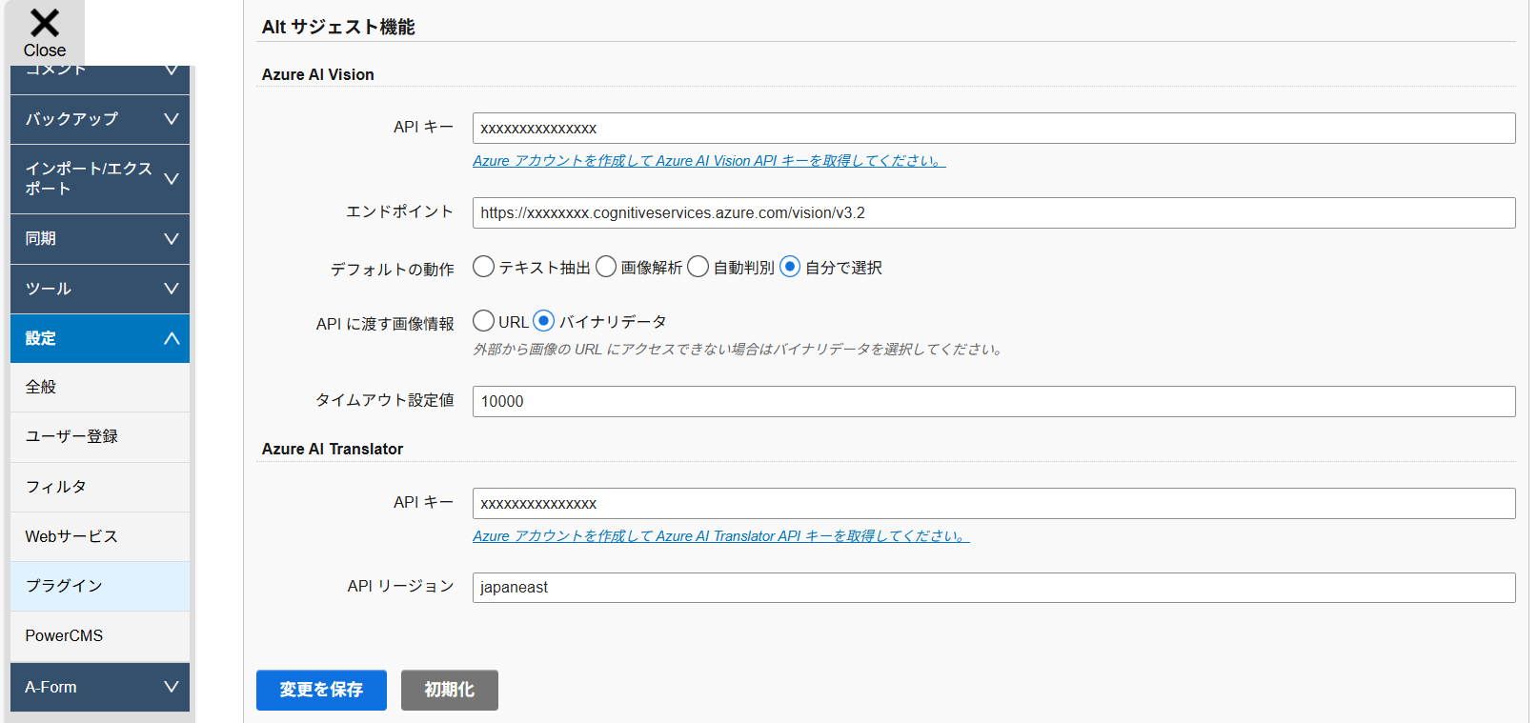Select the テキスト抽出 radio button
The image size is (1538, 723).
pos(484,267)
